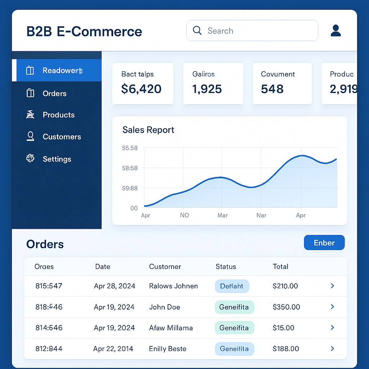Click the $210.00 total
The image size is (369, 369).
(x=285, y=286)
